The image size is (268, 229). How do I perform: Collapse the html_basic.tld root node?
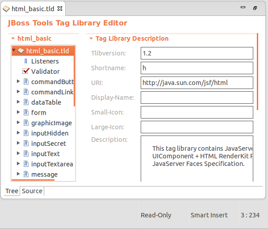14,50
